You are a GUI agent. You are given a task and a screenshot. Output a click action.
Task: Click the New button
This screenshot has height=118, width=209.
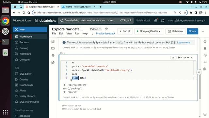(30, 29)
